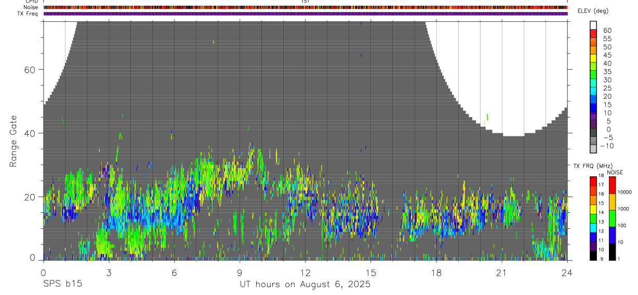Click the '24' hour tick label on x-axis
The width and height of the screenshot is (638, 295).
pyautogui.click(x=567, y=273)
